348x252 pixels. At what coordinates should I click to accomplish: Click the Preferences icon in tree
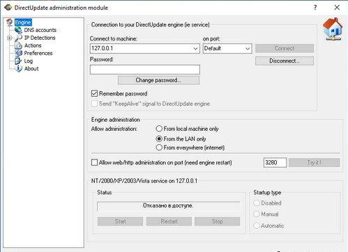18,53
